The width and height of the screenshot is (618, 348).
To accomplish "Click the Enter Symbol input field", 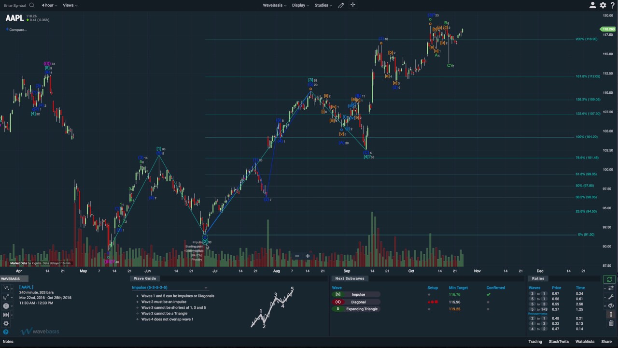I will 14,5.
